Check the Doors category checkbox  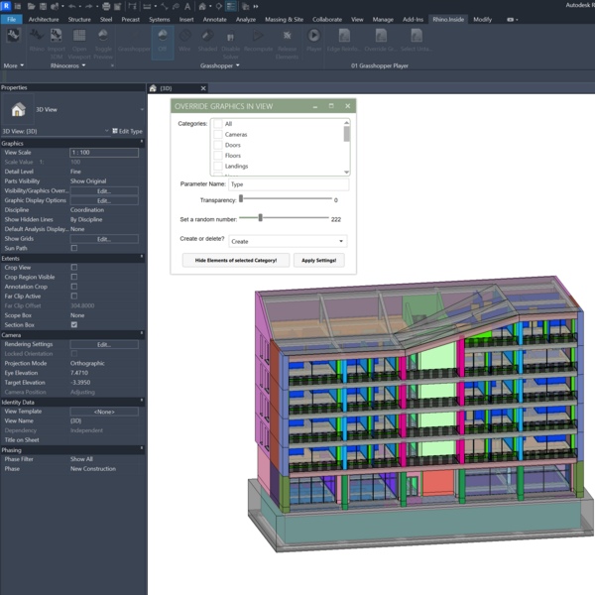point(218,145)
